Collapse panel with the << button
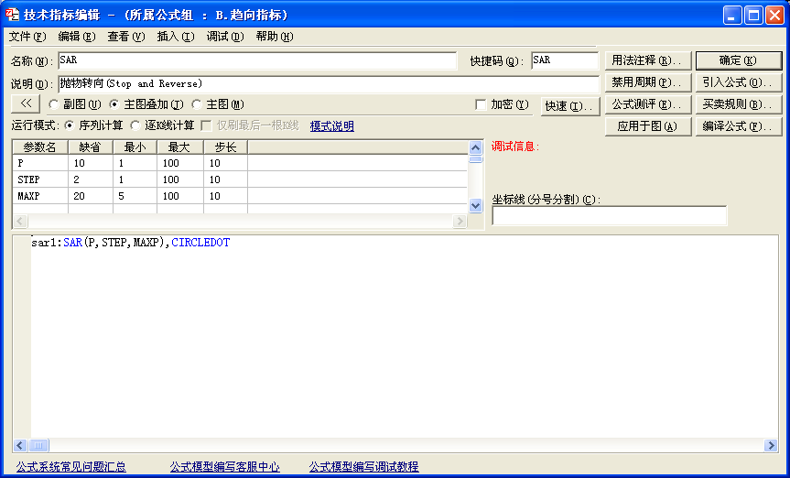The width and height of the screenshot is (790, 478). pos(27,103)
